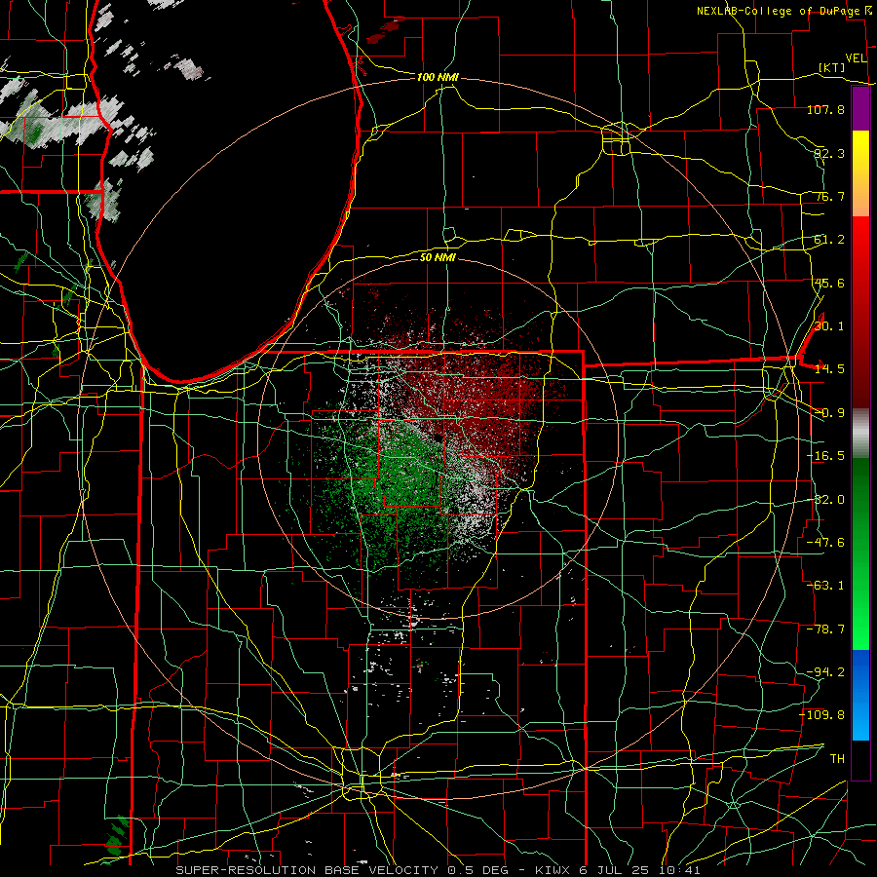Image resolution: width=877 pixels, height=877 pixels.
Task: Click the 76.7 velocity scale value
Action: coord(829,196)
